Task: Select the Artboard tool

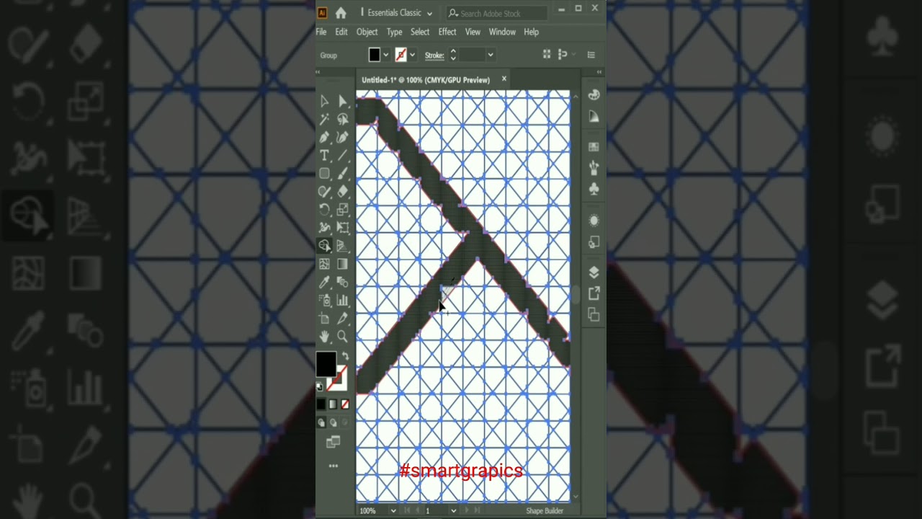Action: (x=324, y=319)
